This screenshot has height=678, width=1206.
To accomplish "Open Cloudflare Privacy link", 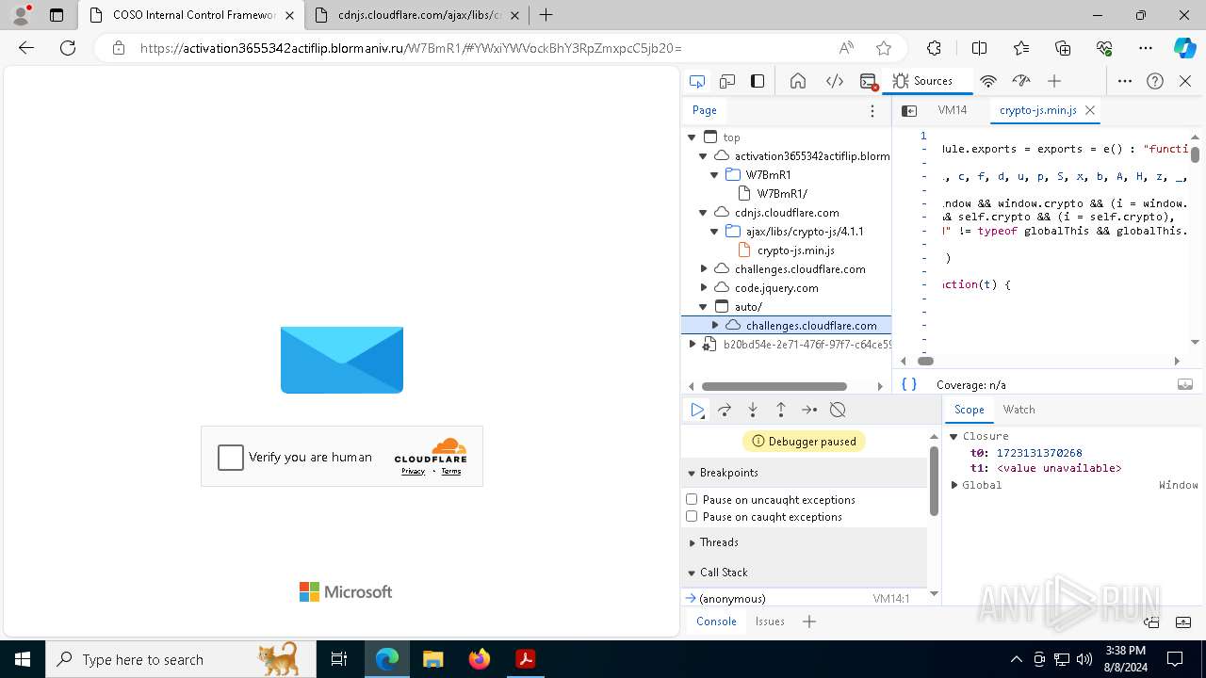I will point(413,471).
